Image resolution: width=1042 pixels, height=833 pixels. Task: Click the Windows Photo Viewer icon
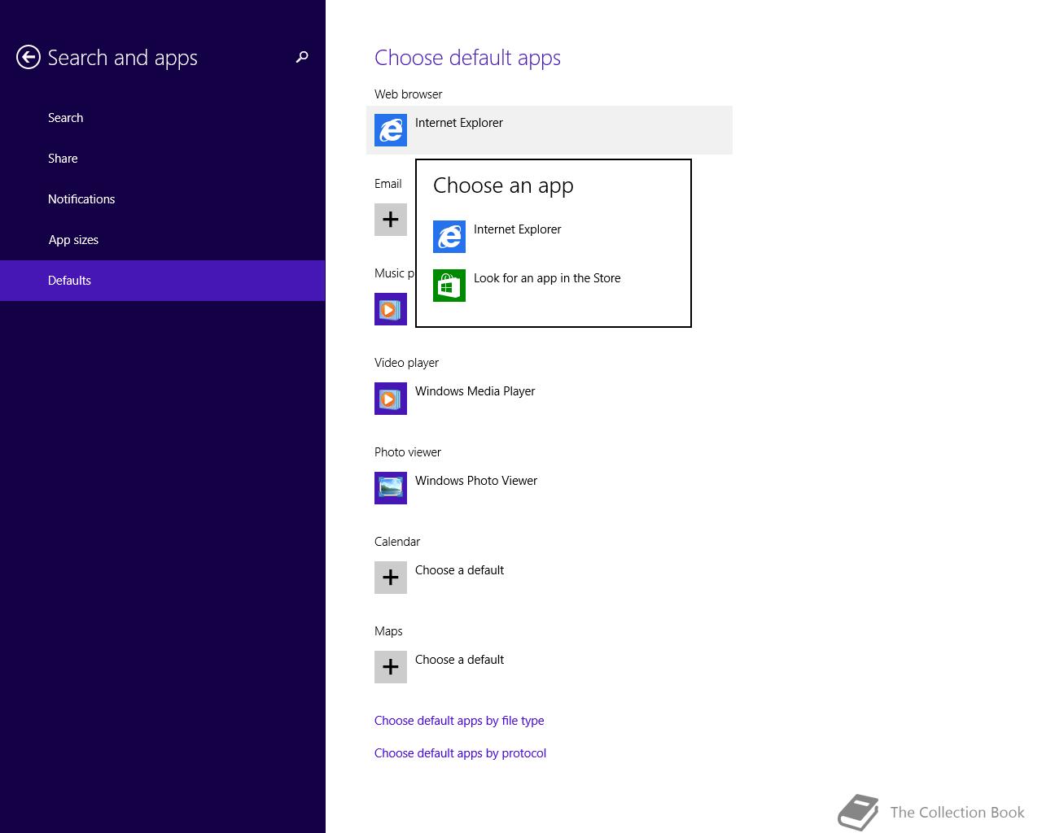pos(391,488)
